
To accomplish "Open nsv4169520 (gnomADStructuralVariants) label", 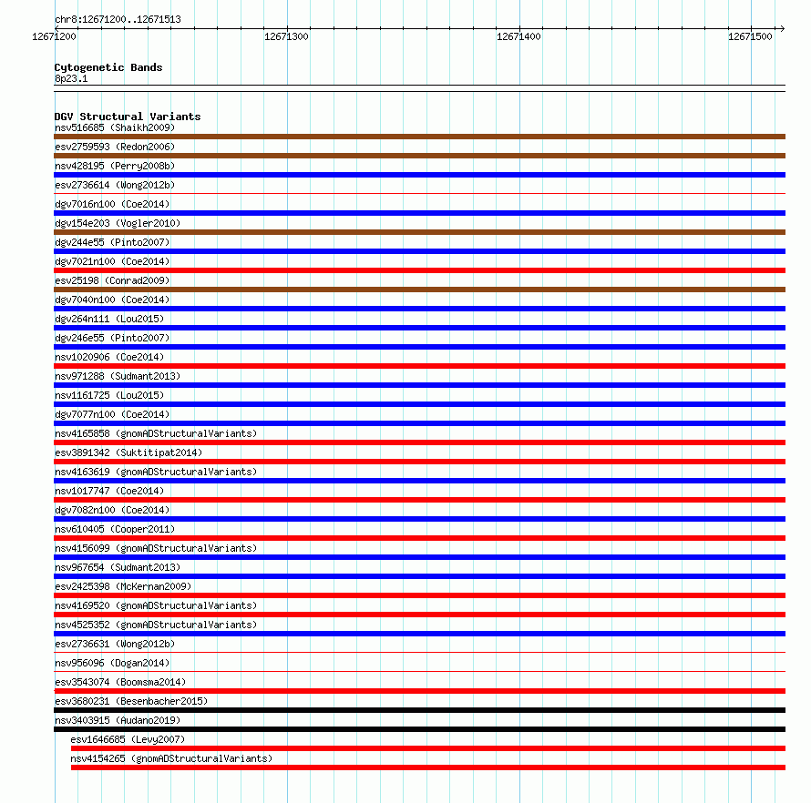I will (156, 605).
